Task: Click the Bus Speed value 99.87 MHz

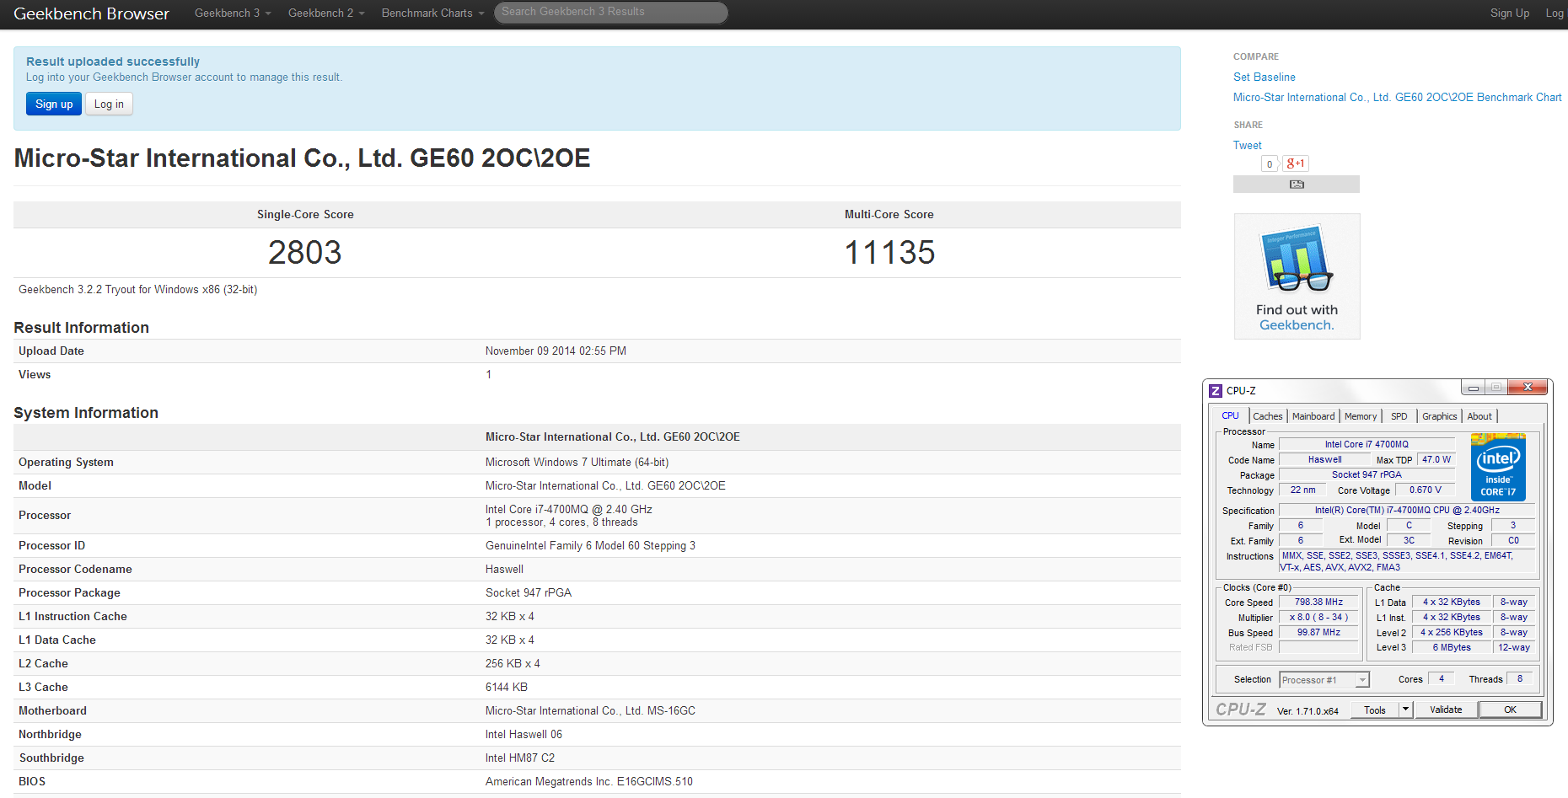Action: pos(1318,632)
